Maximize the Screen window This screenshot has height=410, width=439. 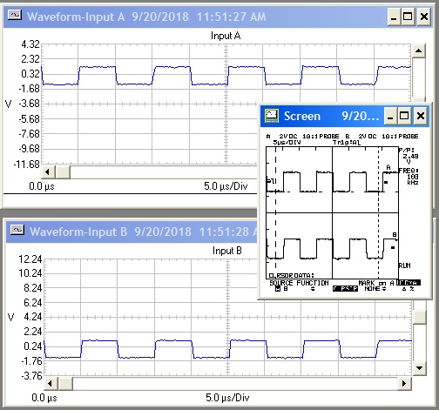click(404, 116)
